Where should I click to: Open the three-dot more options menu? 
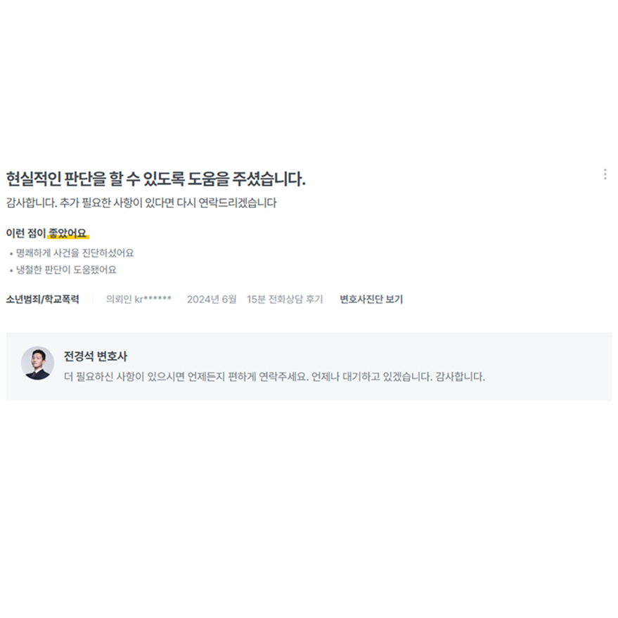(605, 174)
